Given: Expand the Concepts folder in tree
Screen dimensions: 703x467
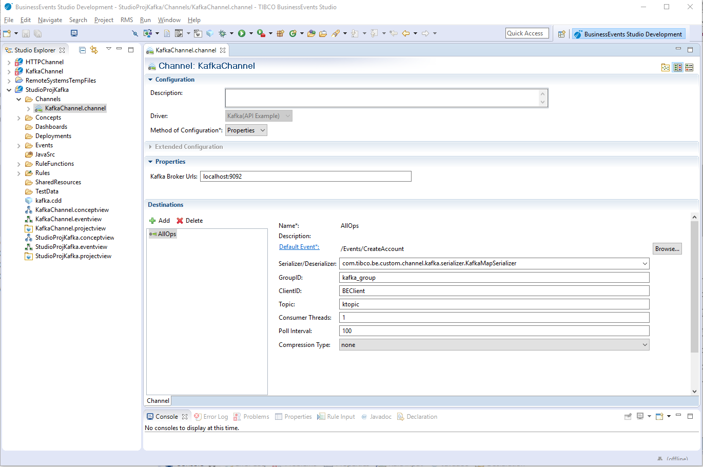Looking at the screenshot, I should click(19, 118).
